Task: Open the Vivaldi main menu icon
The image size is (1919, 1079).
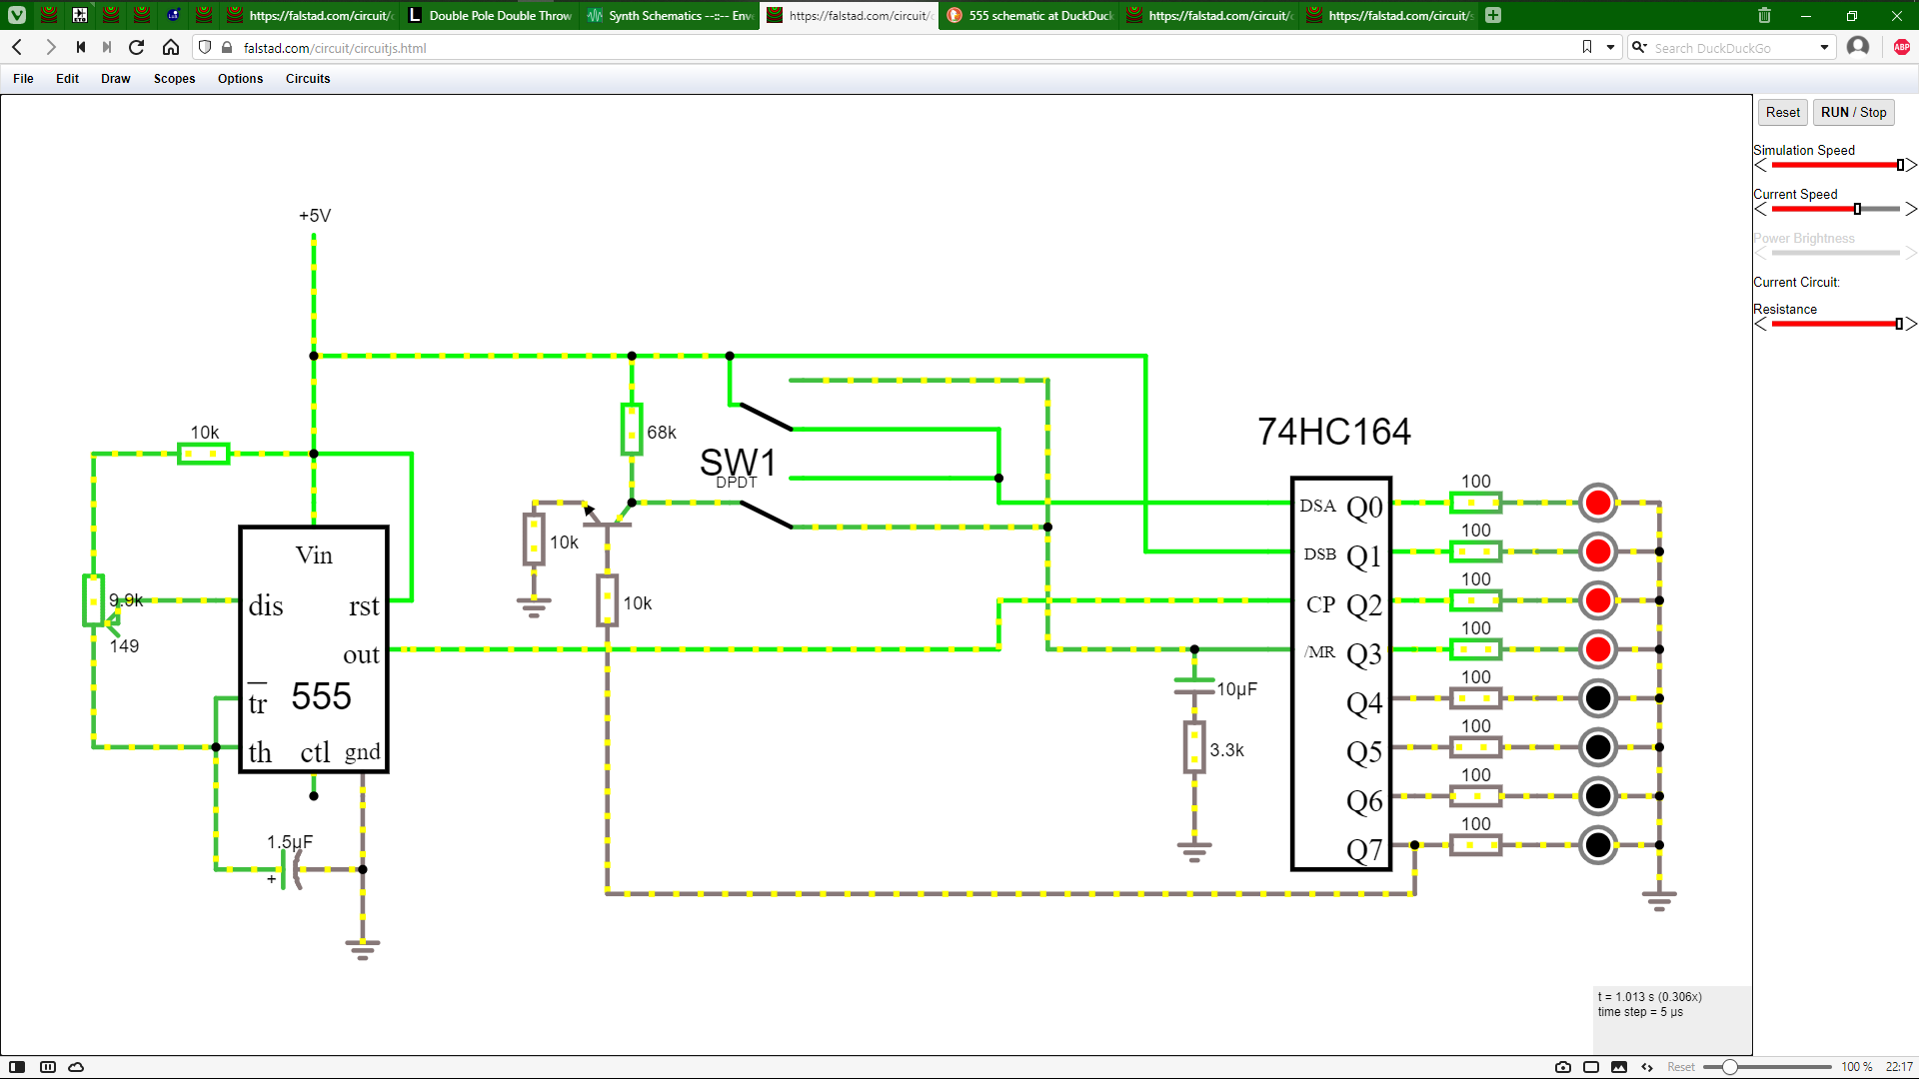Action: (17, 15)
